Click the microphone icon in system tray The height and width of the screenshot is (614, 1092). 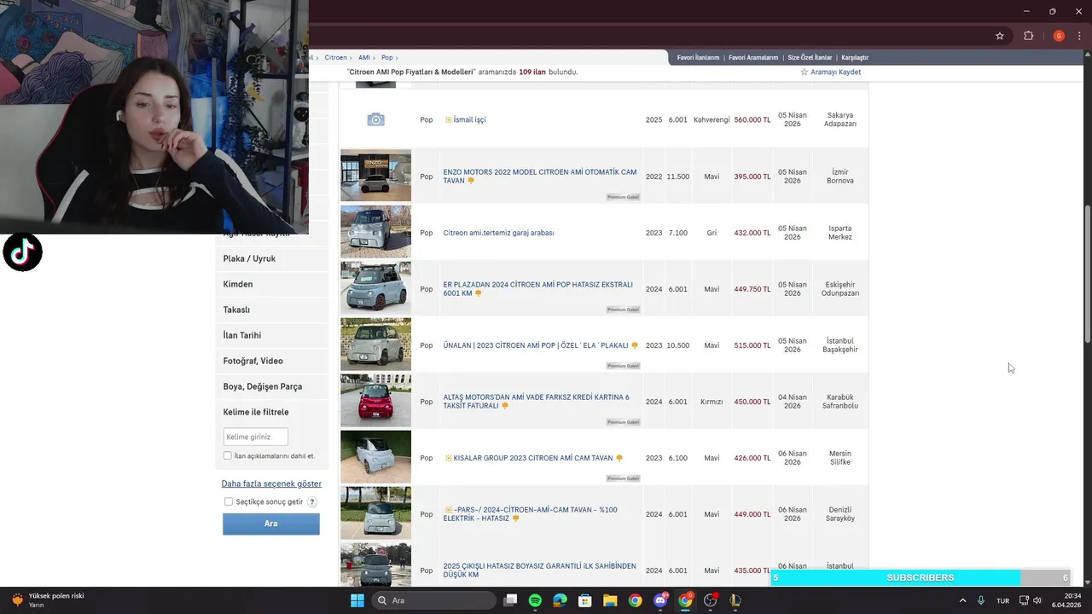tap(981, 600)
